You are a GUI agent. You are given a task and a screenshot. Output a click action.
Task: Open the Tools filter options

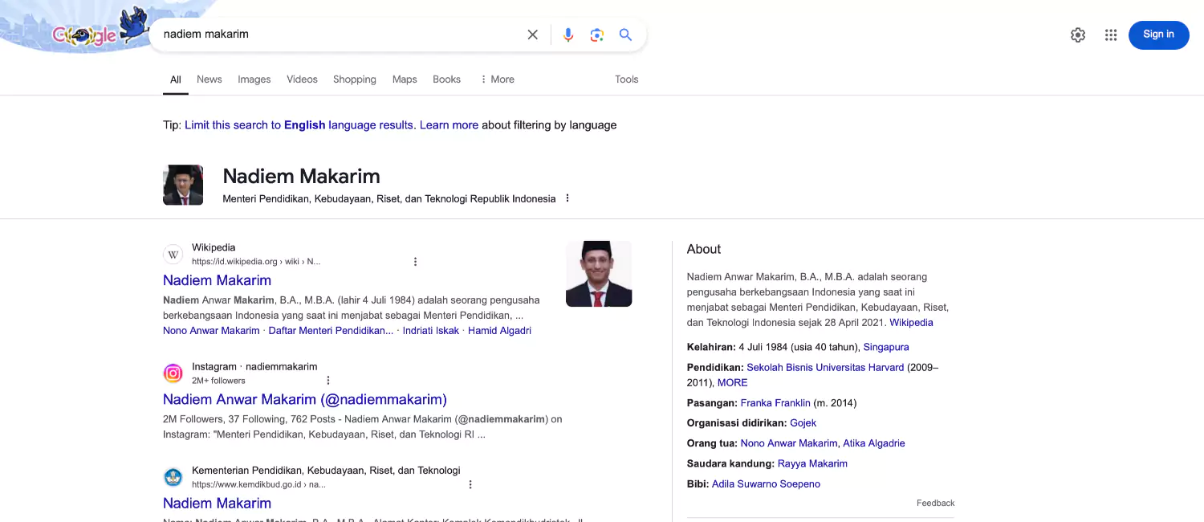tap(627, 80)
